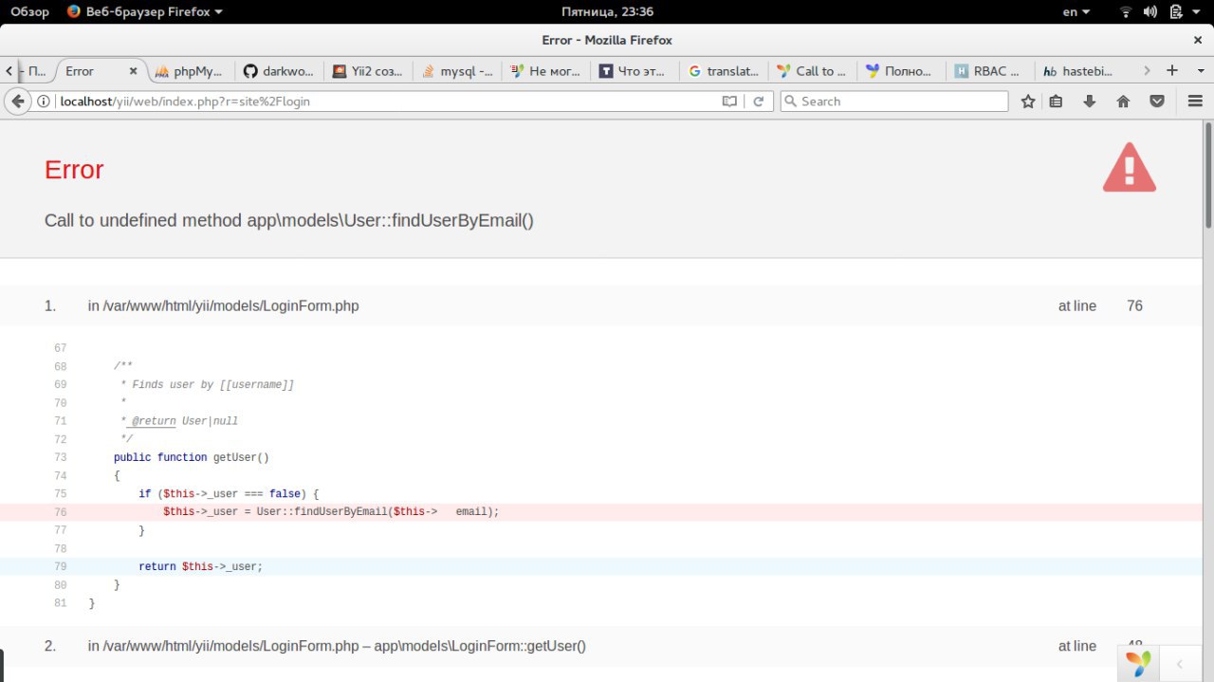Click the Yii logo in debug toolbar
This screenshot has height=682, width=1214.
click(x=1138, y=663)
